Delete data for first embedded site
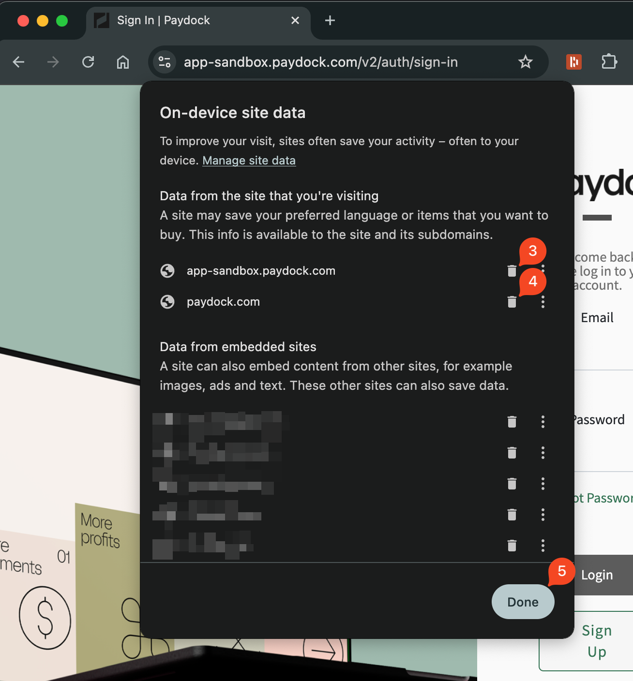The image size is (633, 681). pos(512,422)
